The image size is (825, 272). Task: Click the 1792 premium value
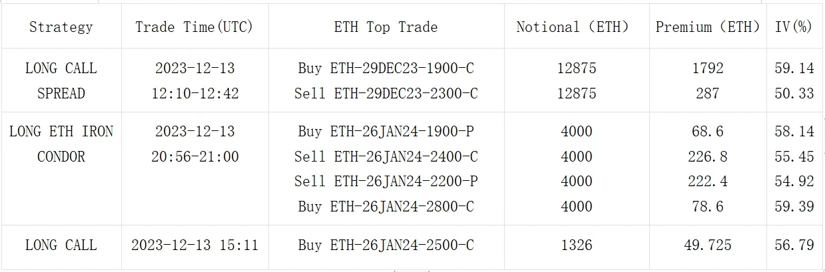[707, 68]
